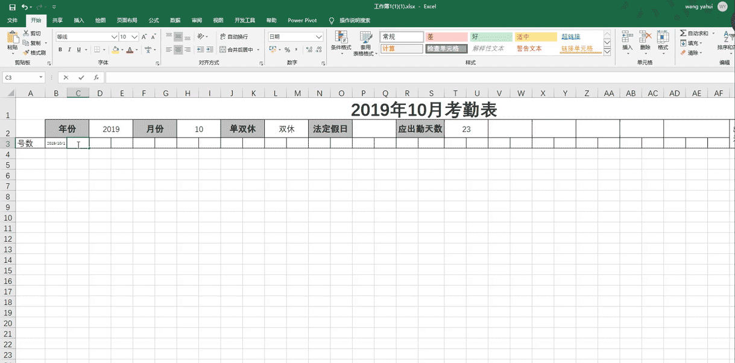This screenshot has width=735, height=363.
Task: Click the increase font size icon
Action: coord(145,37)
